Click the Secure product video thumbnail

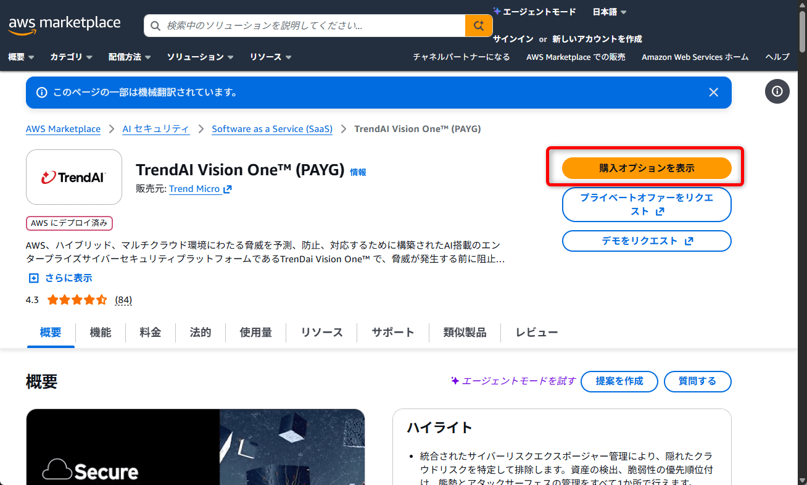196,447
